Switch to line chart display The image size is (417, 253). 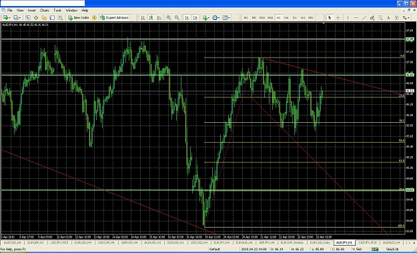pos(159,17)
